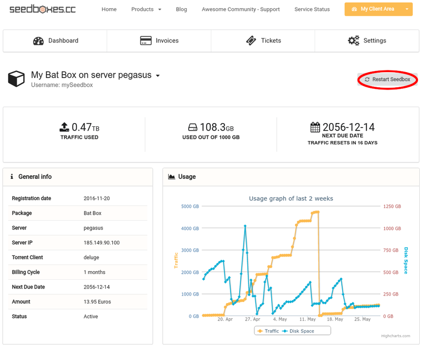This screenshot has height=347, width=423.
Task: Select the Package value Bat Box
Action: pyautogui.click(x=93, y=213)
